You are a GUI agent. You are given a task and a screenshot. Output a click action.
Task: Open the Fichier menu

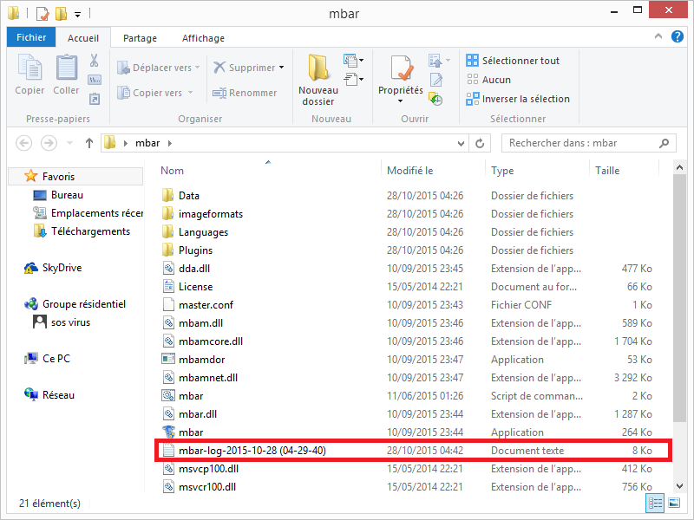coord(31,37)
